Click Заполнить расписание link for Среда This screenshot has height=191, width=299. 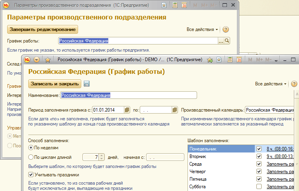tap(280, 164)
